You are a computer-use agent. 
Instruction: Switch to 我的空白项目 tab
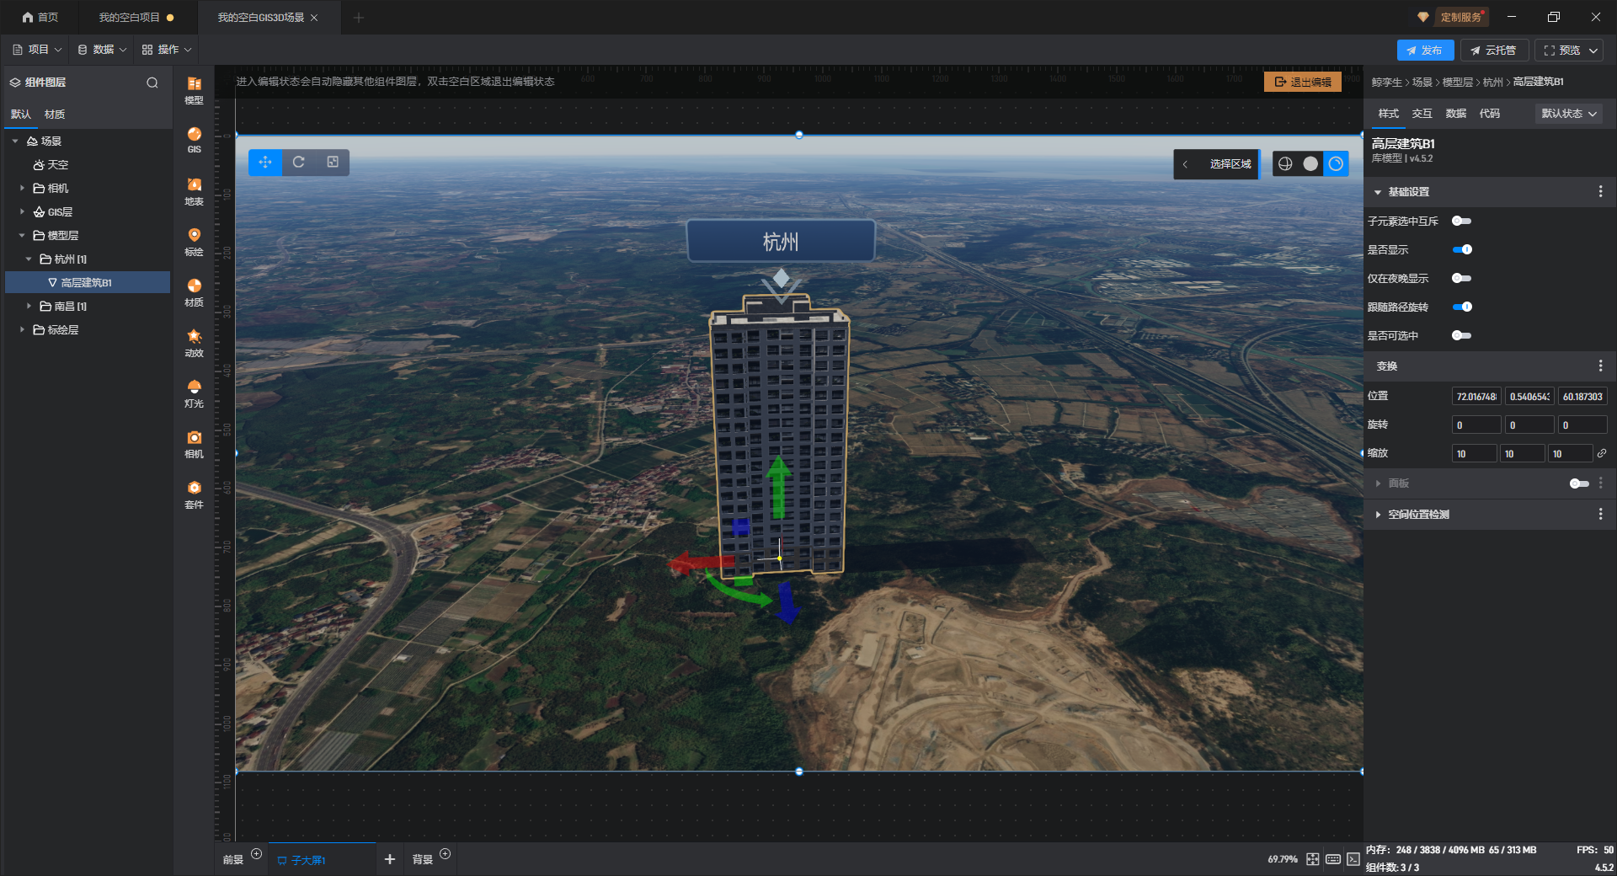tap(129, 17)
